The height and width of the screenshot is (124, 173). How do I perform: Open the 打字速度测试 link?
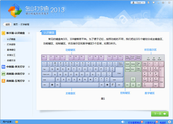tap(135, 122)
